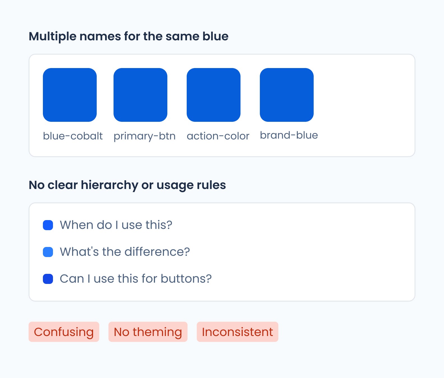
Task: Click the blue-cobalt label text
Action: [73, 136]
